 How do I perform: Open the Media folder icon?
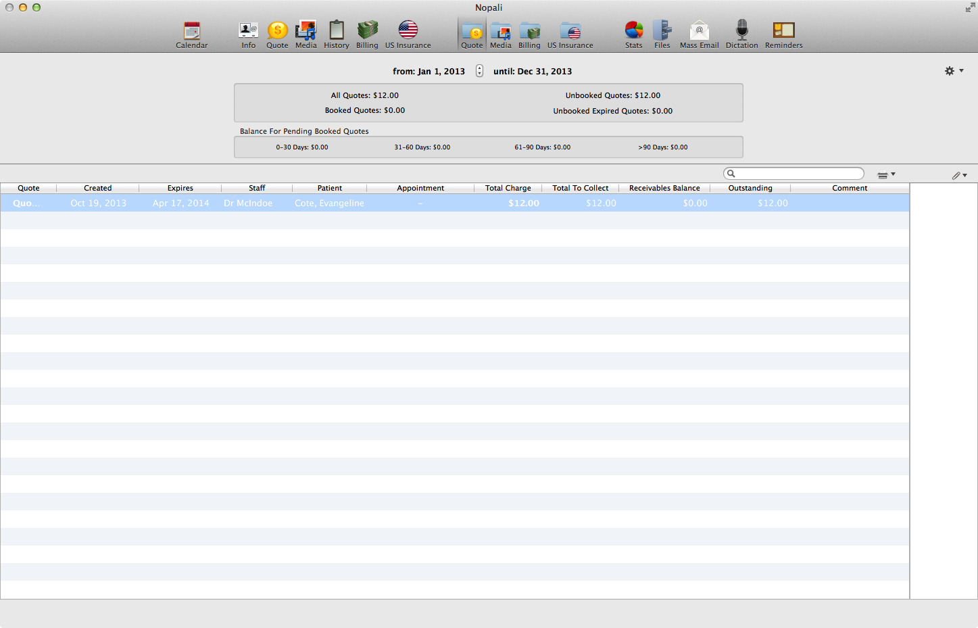(x=501, y=34)
